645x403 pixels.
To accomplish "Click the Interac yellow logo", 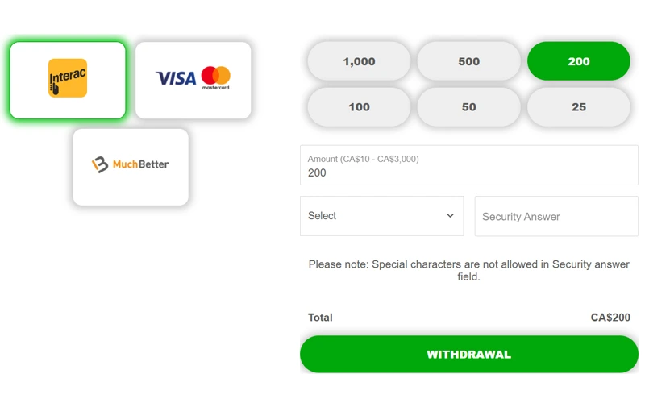I will coord(68,78).
